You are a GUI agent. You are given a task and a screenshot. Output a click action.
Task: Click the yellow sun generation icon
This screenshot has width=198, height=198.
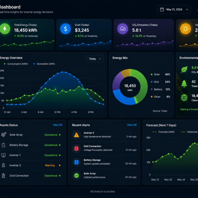185,29
